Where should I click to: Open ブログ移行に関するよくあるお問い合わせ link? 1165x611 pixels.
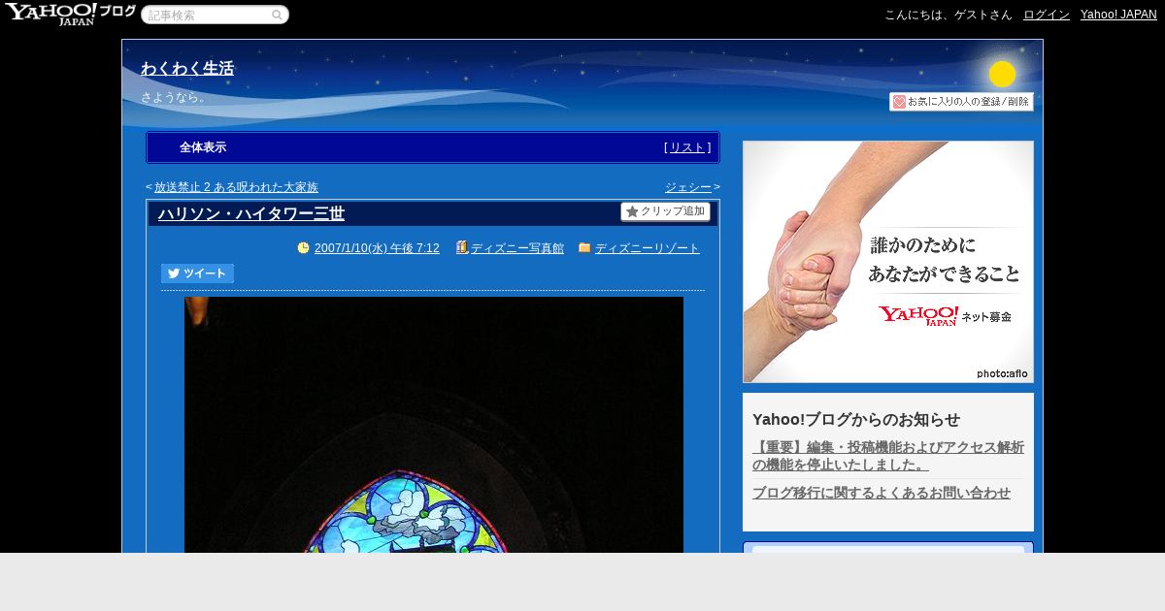point(882,493)
